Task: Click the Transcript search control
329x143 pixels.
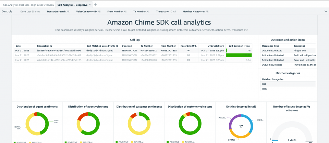Action: click(x=58, y=12)
